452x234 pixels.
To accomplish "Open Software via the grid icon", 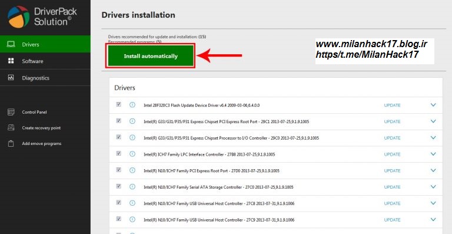I will [11, 61].
